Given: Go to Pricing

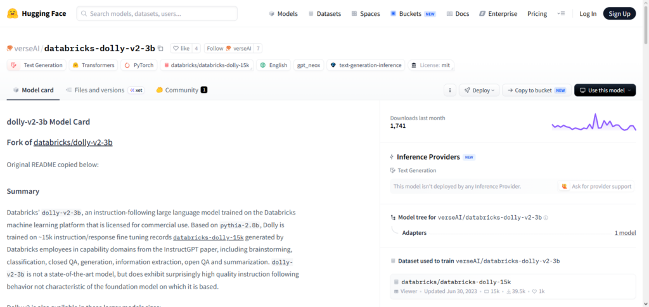Looking at the screenshot, I should tap(537, 14).
